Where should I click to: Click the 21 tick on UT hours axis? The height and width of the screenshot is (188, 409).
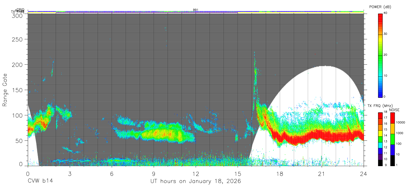pos(321,173)
